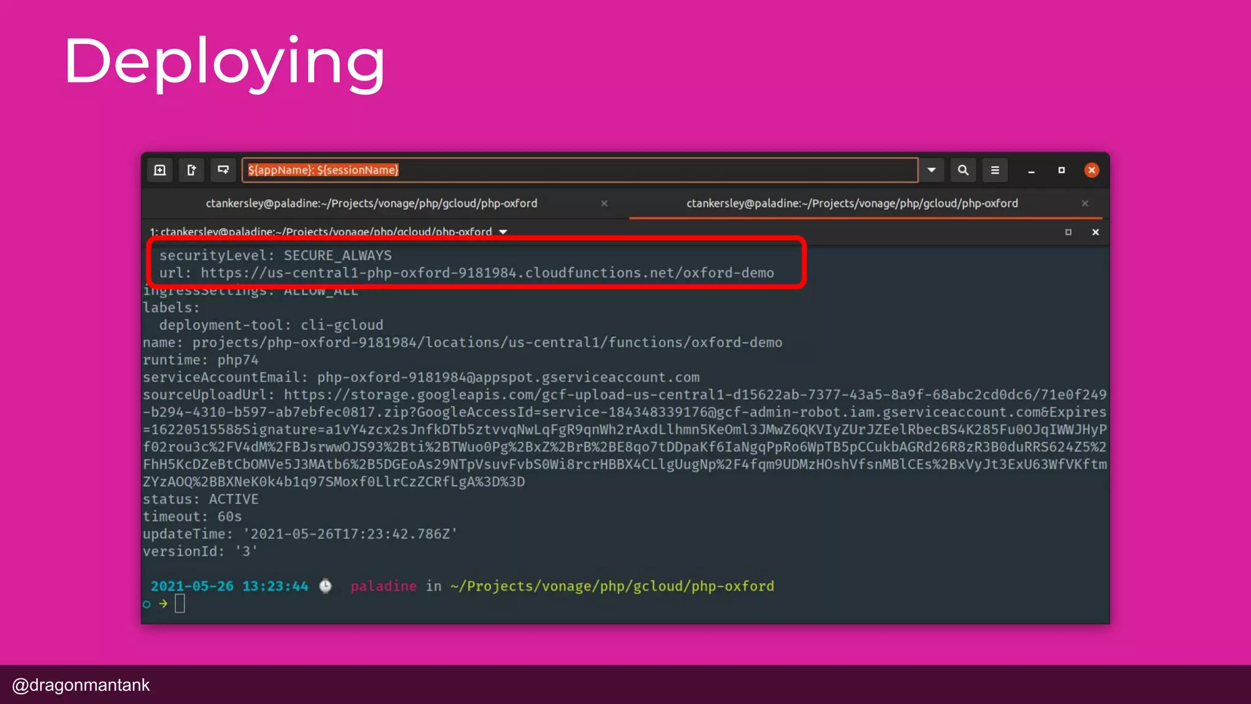Minimize the terminal window
The image size is (1251, 704).
click(x=1031, y=170)
